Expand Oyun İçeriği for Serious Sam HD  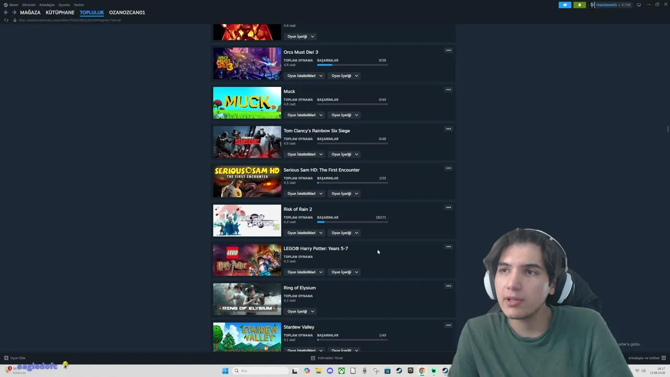pyautogui.click(x=345, y=194)
